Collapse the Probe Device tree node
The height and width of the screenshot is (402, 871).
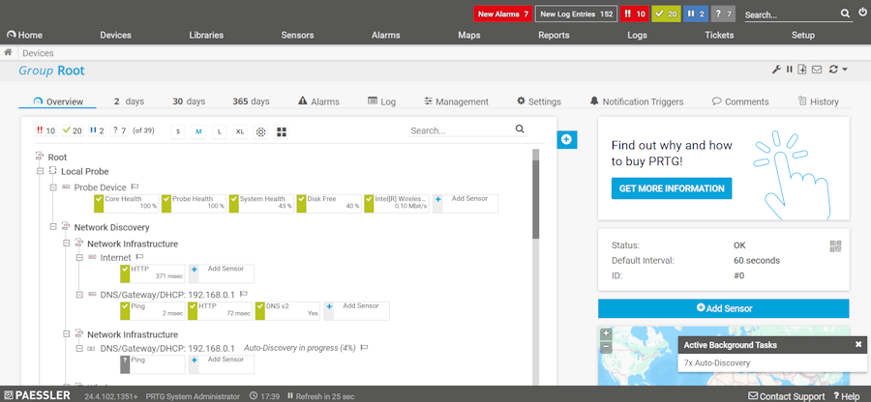53,187
